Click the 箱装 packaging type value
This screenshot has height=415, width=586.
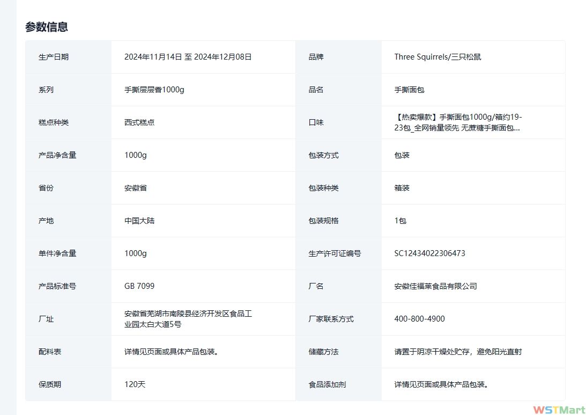[402, 188]
